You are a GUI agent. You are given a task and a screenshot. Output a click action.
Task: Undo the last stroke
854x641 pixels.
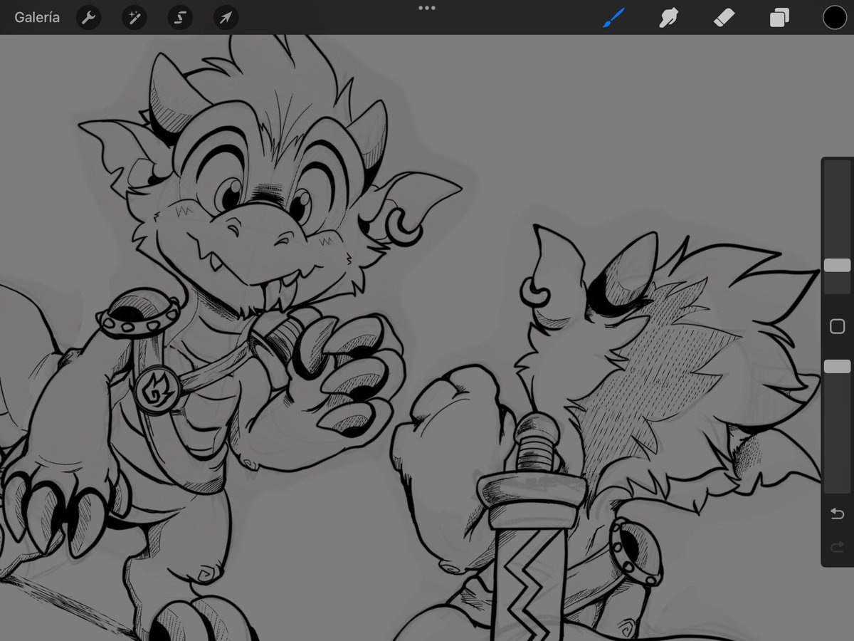click(837, 512)
